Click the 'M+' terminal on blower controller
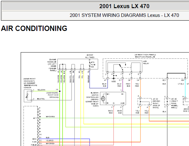 (x=108, y=94)
